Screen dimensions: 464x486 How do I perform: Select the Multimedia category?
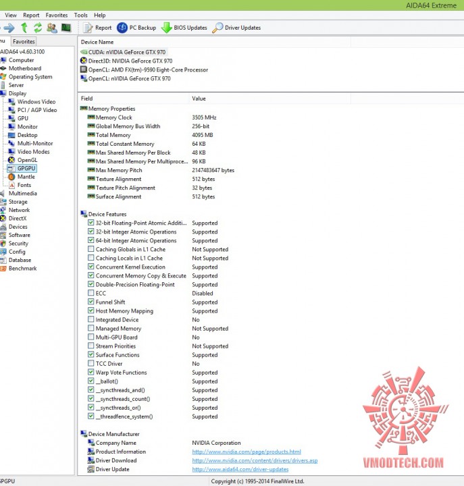point(23,194)
